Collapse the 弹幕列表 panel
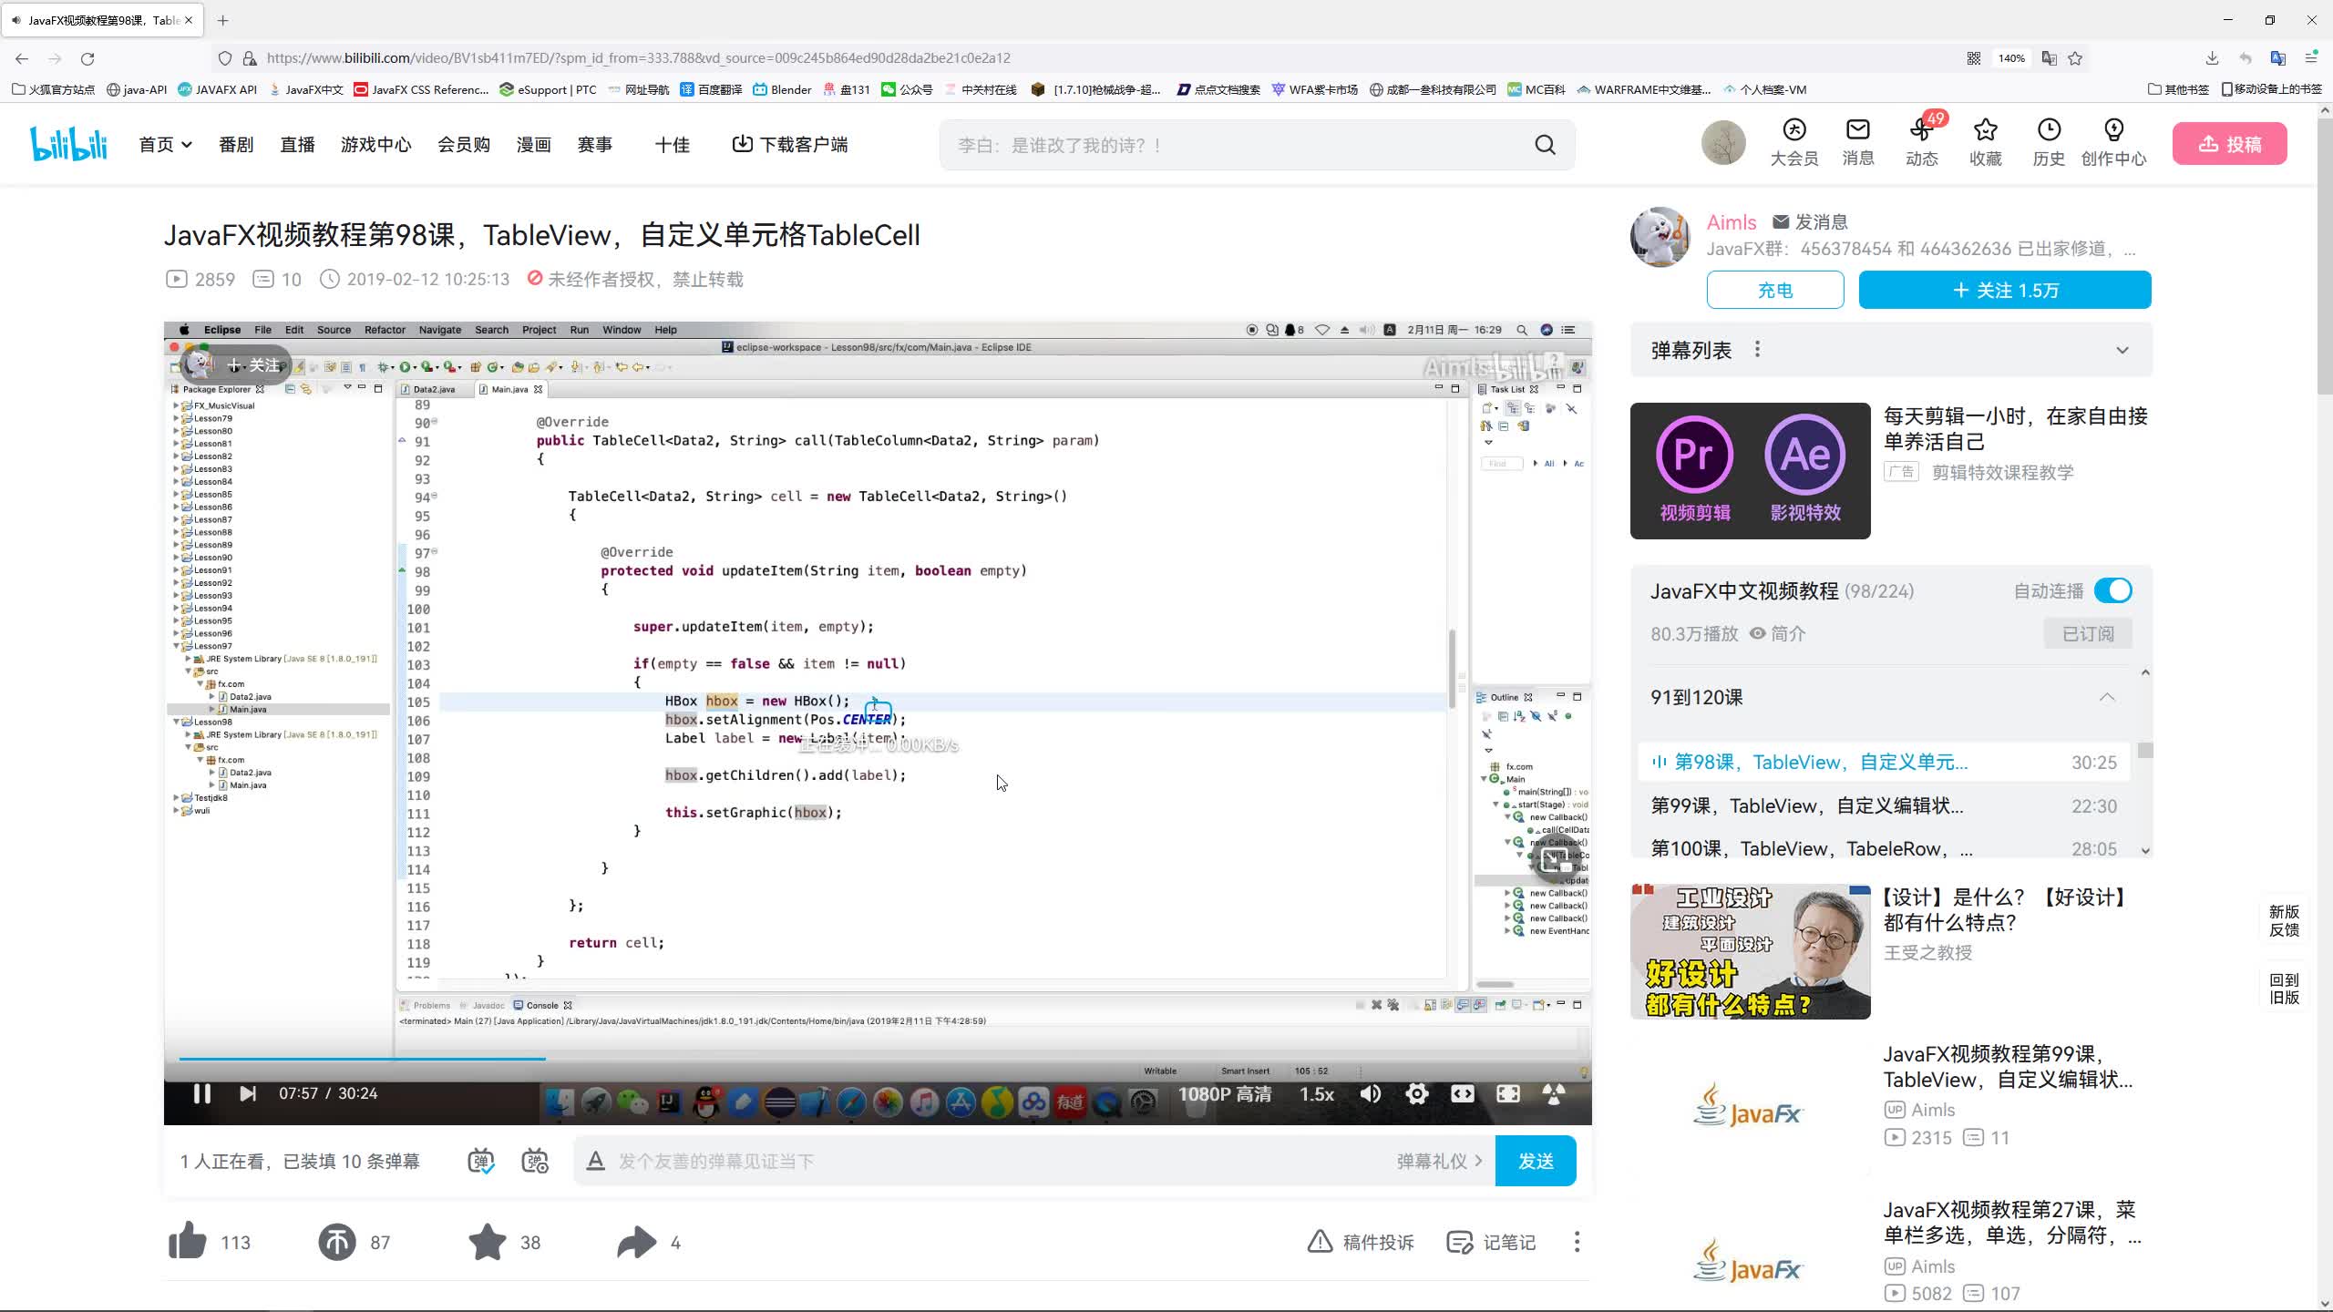This screenshot has width=2333, height=1312. pyautogui.click(x=2122, y=350)
